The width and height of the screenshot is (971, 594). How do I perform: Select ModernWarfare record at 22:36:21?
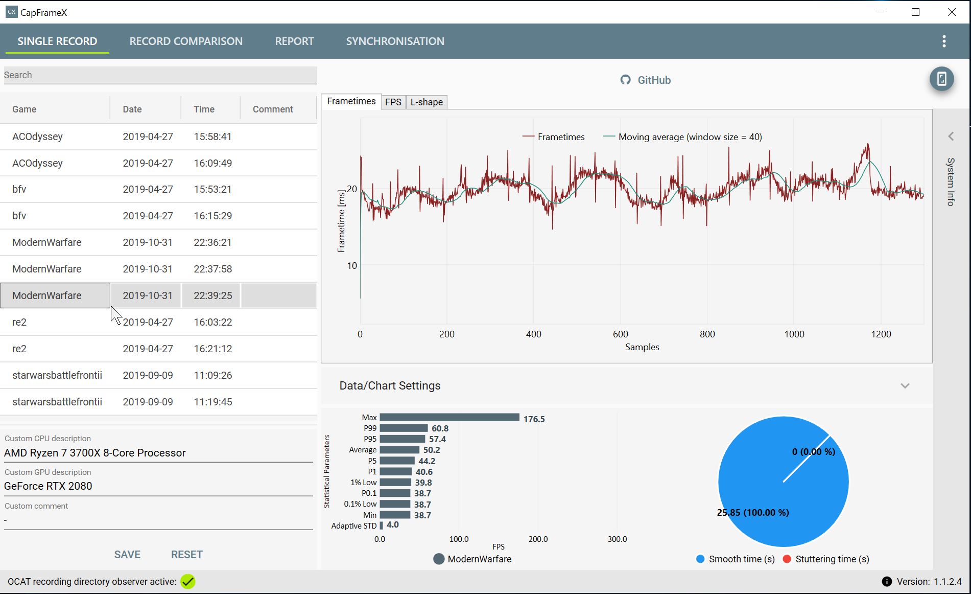(158, 242)
